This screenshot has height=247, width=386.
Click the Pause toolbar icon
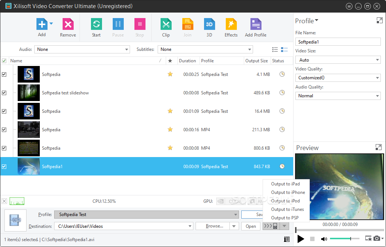(x=118, y=24)
